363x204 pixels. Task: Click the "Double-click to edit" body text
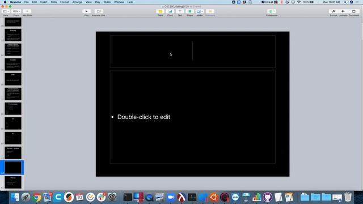pos(143,117)
